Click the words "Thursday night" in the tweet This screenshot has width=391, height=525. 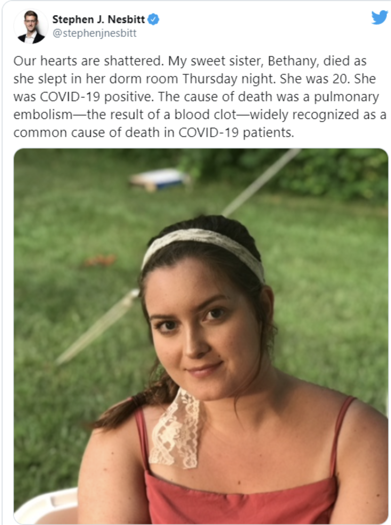[229, 79]
